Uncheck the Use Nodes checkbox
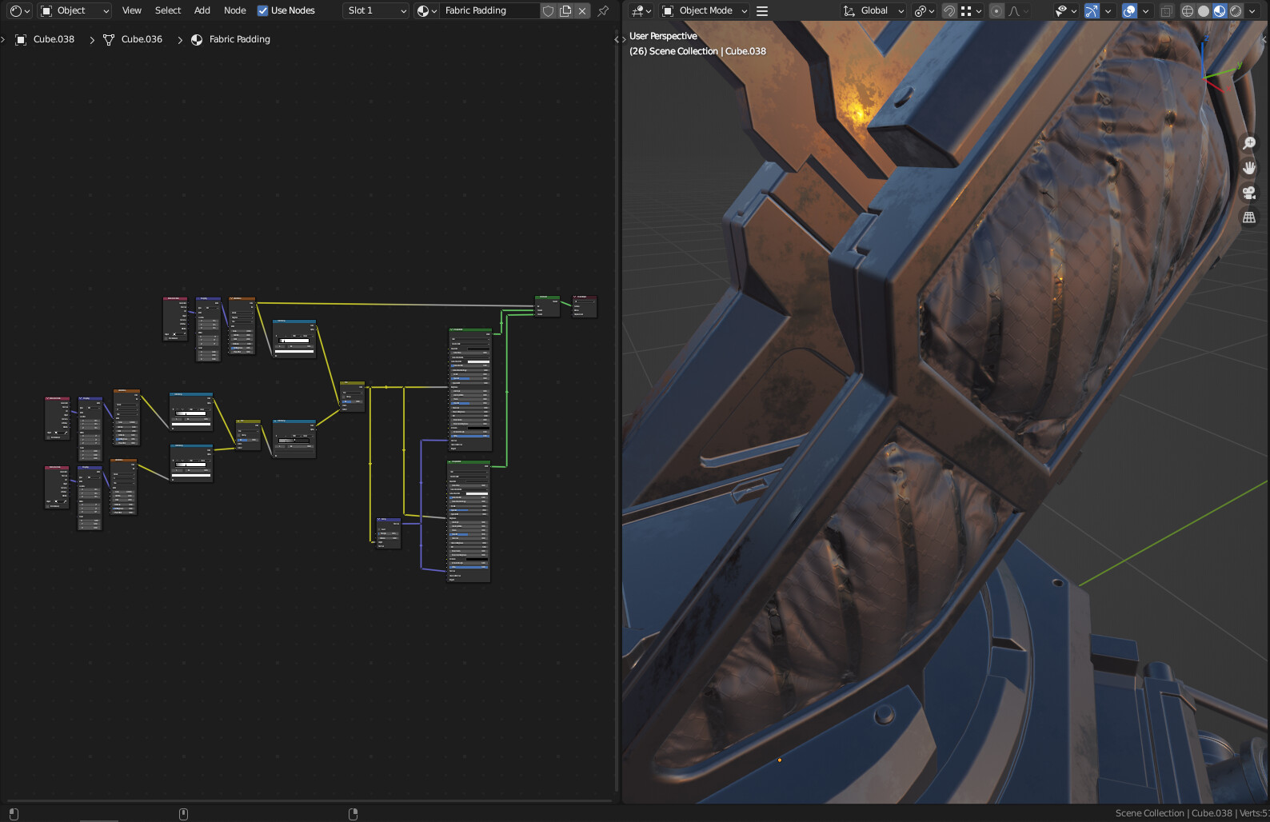Viewport: 1270px width, 822px height. pos(262,10)
